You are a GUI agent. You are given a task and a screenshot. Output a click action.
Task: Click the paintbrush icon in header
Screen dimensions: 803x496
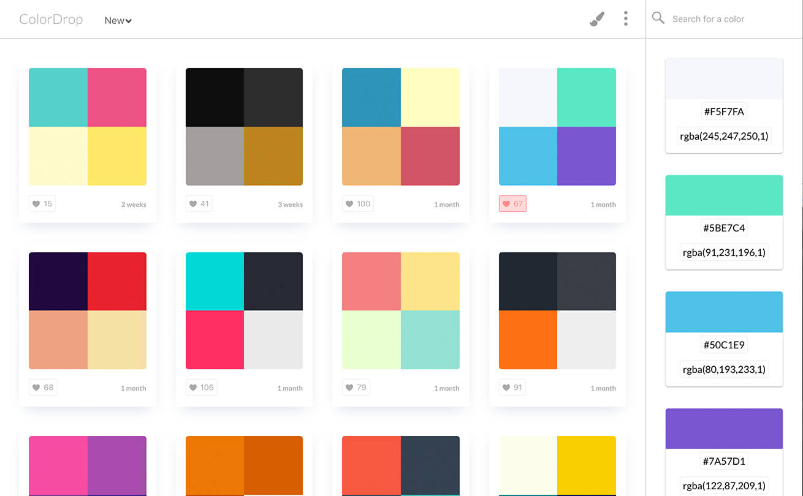click(596, 19)
